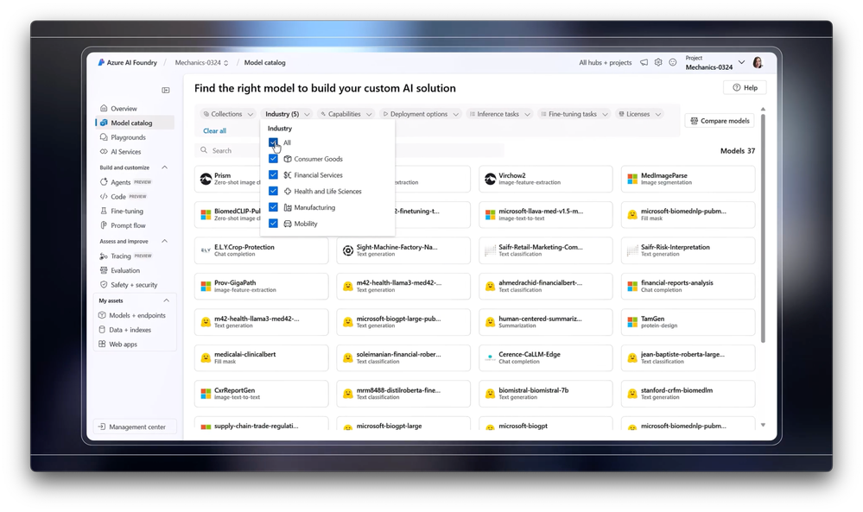Click the Clear all filters link
The height and width of the screenshot is (512, 863).
214,131
